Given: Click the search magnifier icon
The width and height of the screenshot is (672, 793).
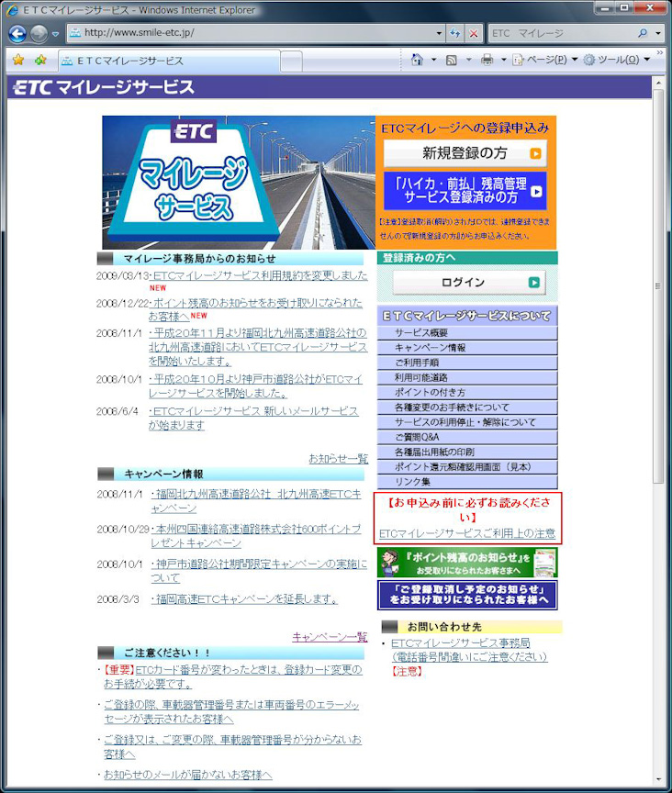Looking at the screenshot, I should [x=643, y=33].
